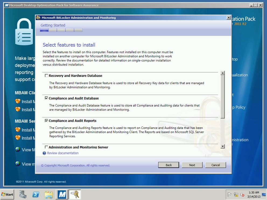Screen dimensions: 267x200
Task: Close the BitLocker Administration and Monitoring dialog
Action: [229, 18]
